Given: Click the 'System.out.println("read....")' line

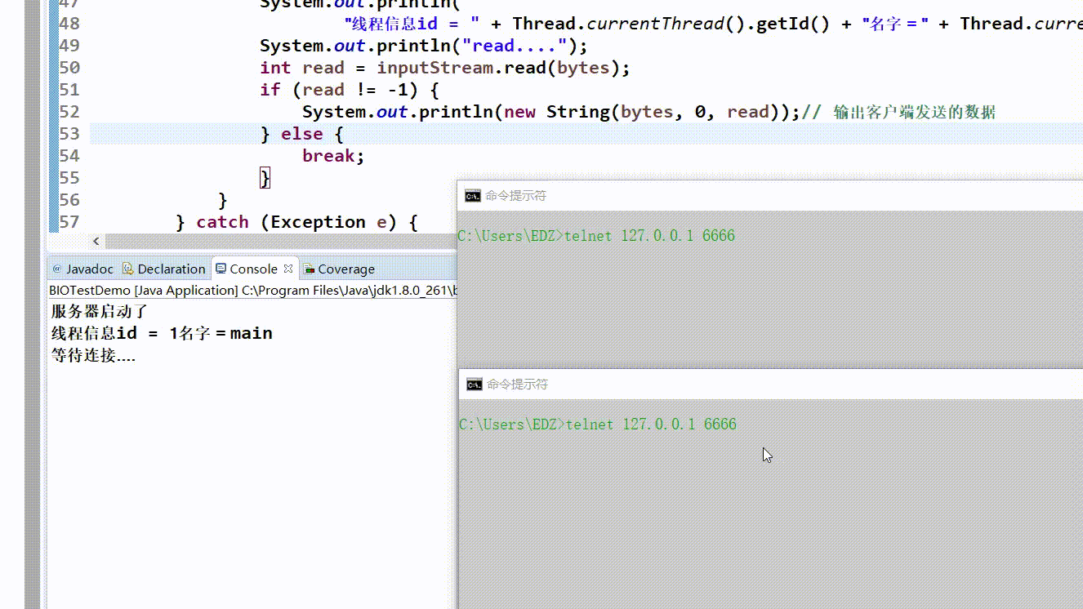Looking at the screenshot, I should (423, 46).
